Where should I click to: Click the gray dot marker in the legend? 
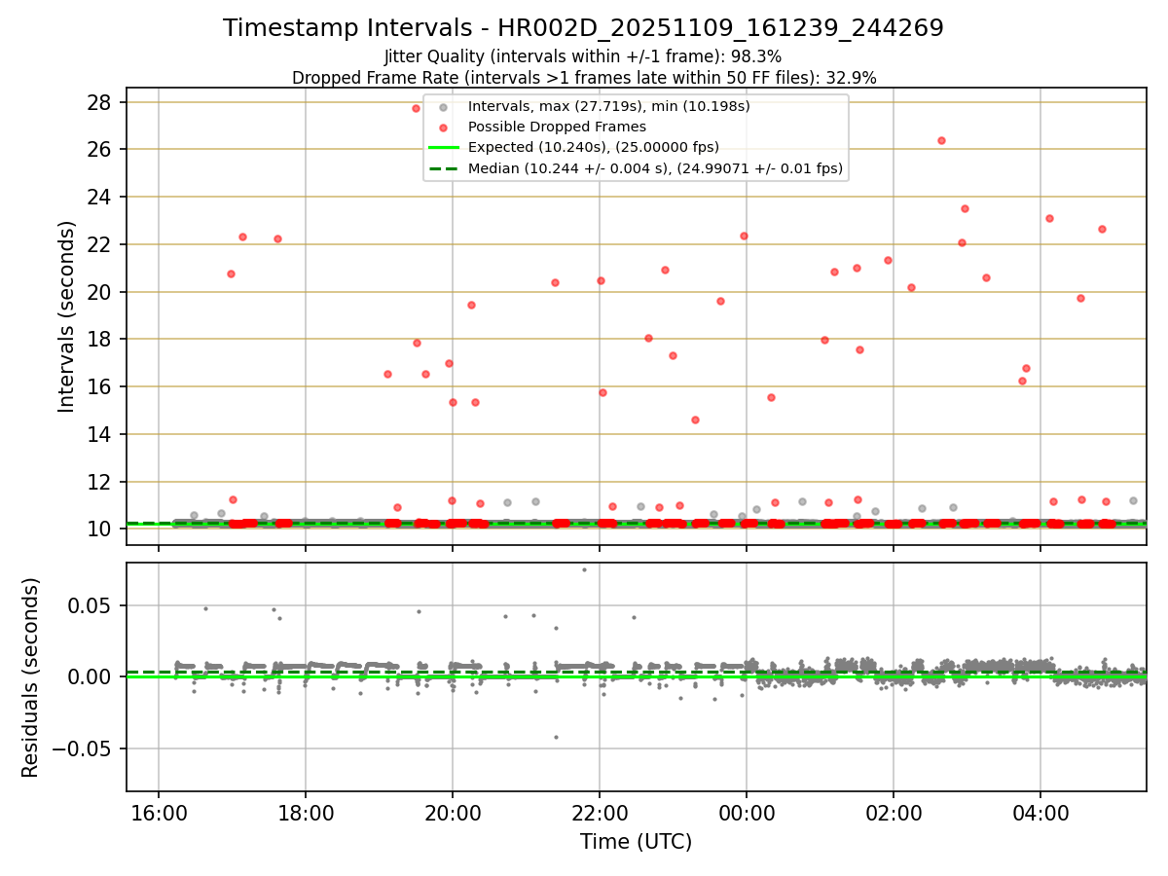point(443,106)
